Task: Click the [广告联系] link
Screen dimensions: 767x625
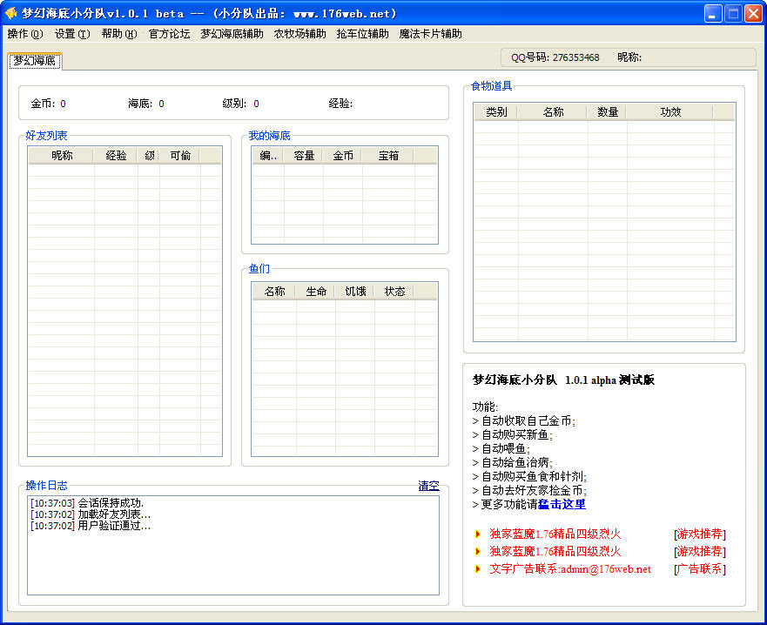Action: [699, 568]
